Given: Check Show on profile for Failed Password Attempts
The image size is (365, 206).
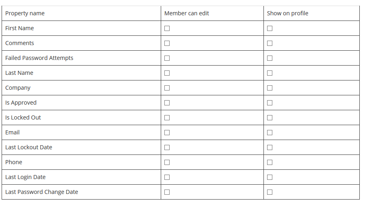Looking at the screenshot, I should 270,58.
